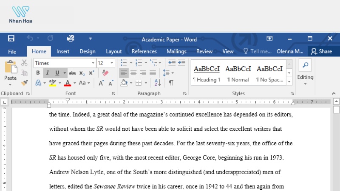Redo with the repeat arrow icon
Viewport: 340px width, 191px height.
pos(50,38)
